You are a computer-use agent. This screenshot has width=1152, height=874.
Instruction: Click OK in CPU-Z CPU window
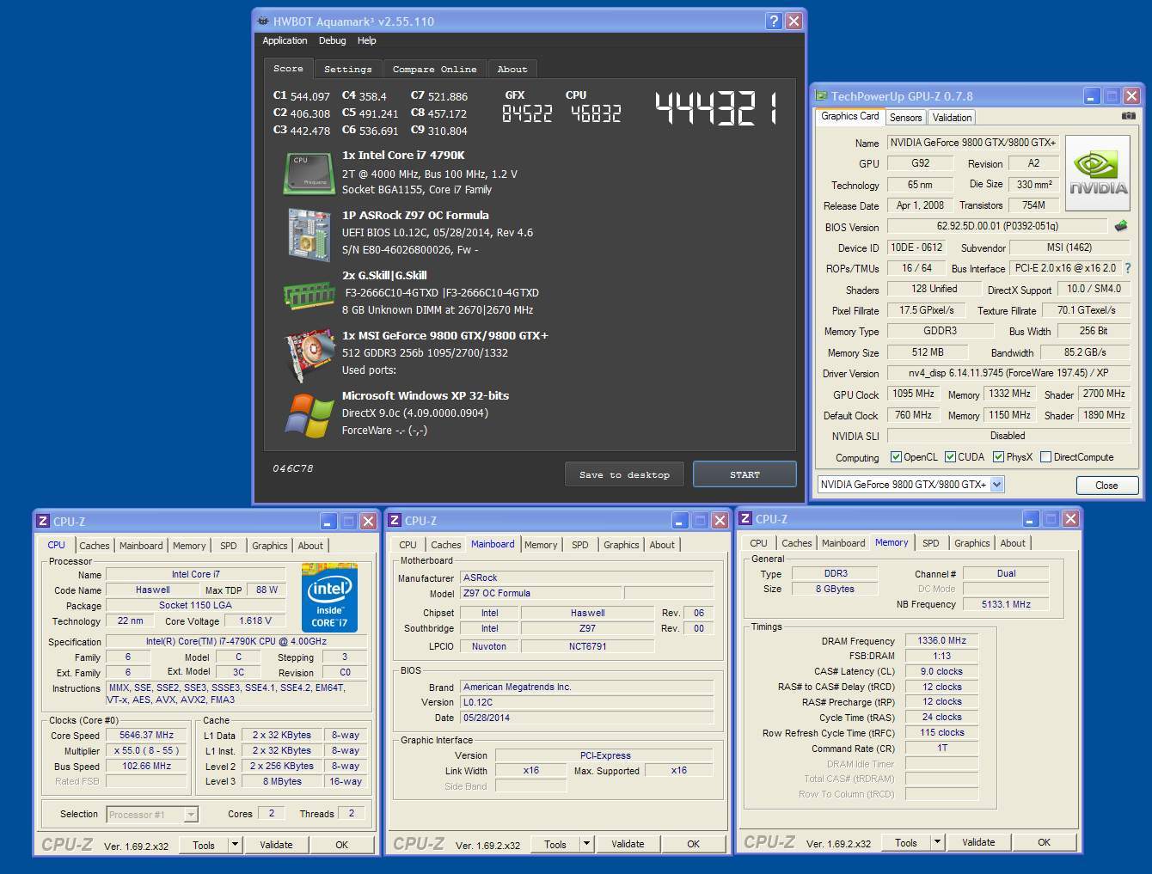(x=341, y=845)
